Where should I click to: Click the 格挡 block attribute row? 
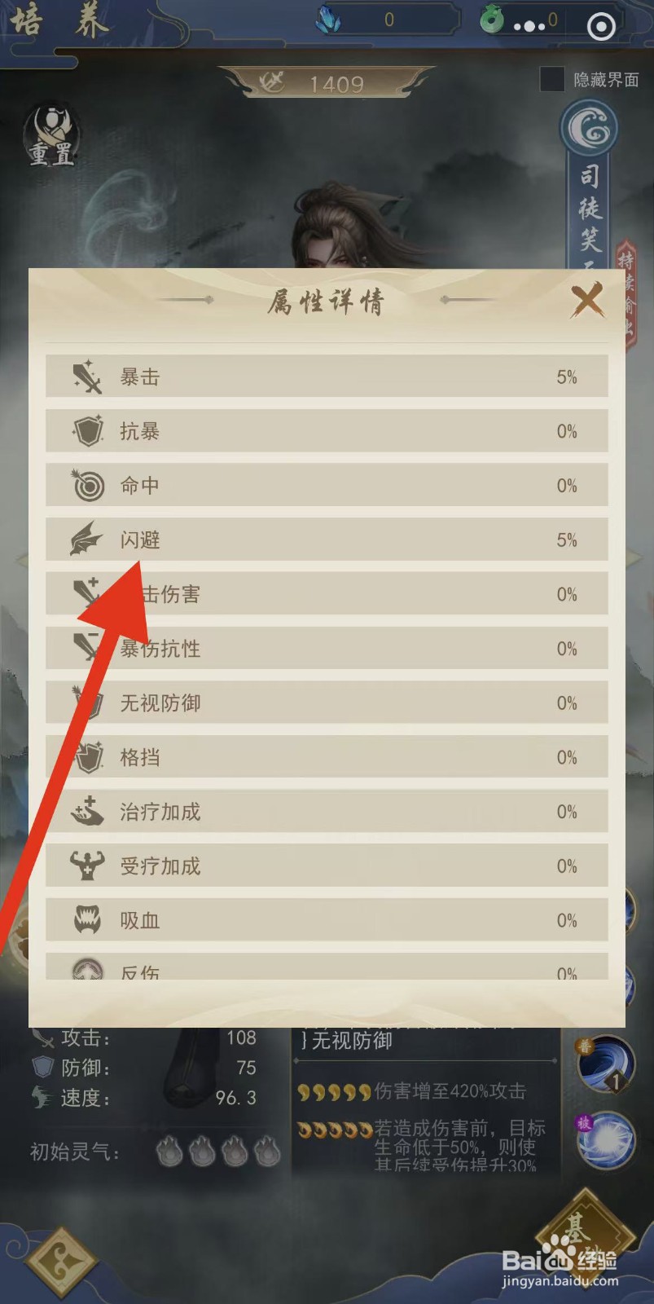pos(327,757)
